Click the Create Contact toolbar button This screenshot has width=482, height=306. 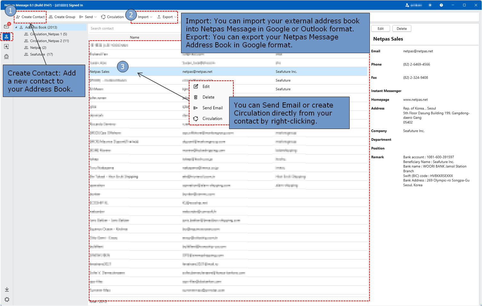[30, 17]
